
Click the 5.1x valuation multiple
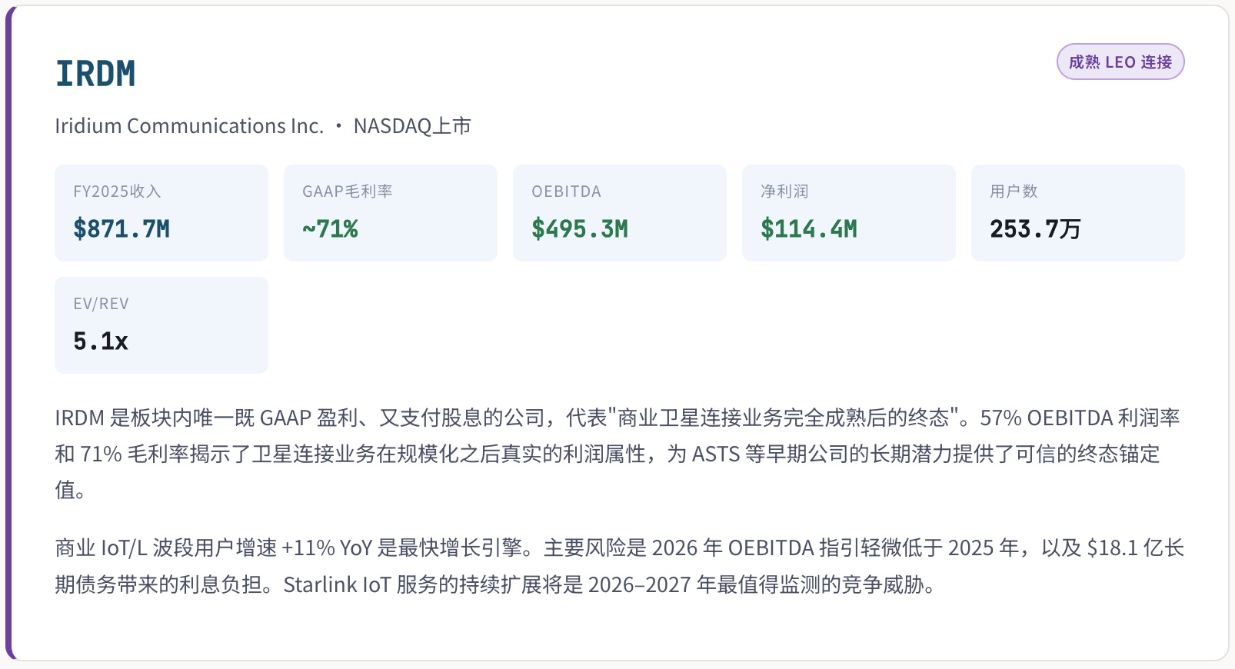[101, 341]
